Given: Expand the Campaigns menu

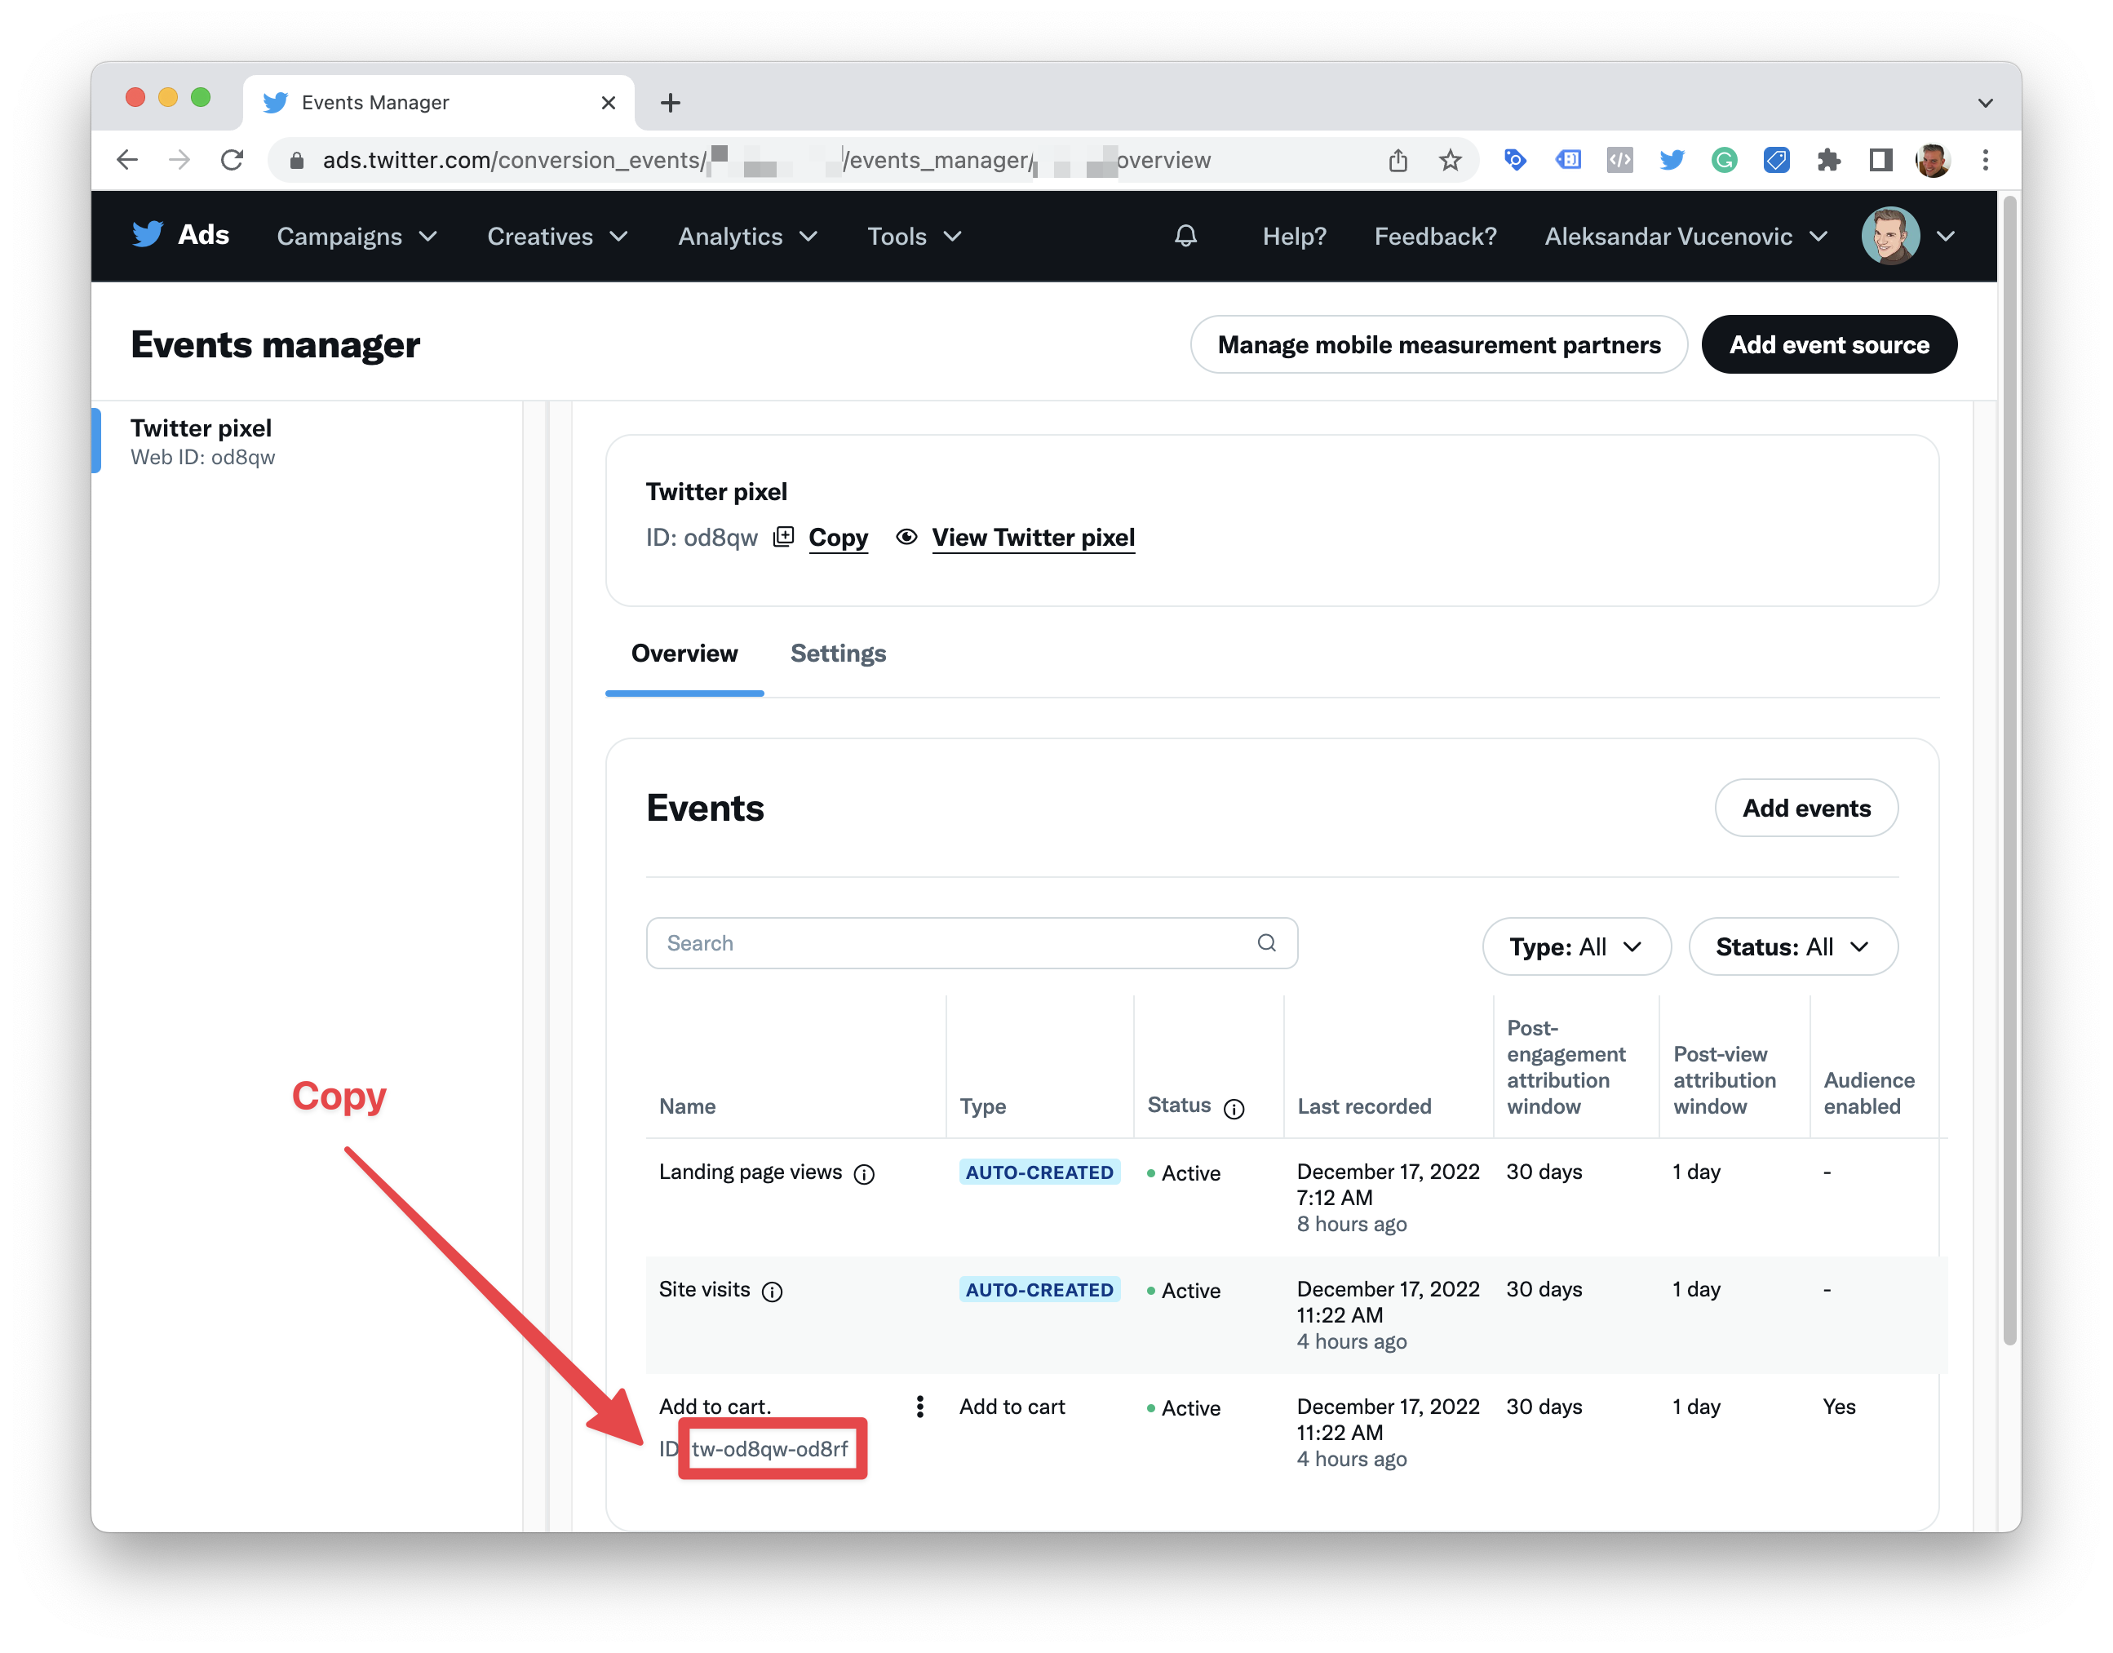Looking at the screenshot, I should 357,236.
